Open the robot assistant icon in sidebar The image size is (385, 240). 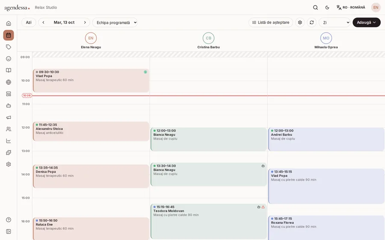[9, 105]
